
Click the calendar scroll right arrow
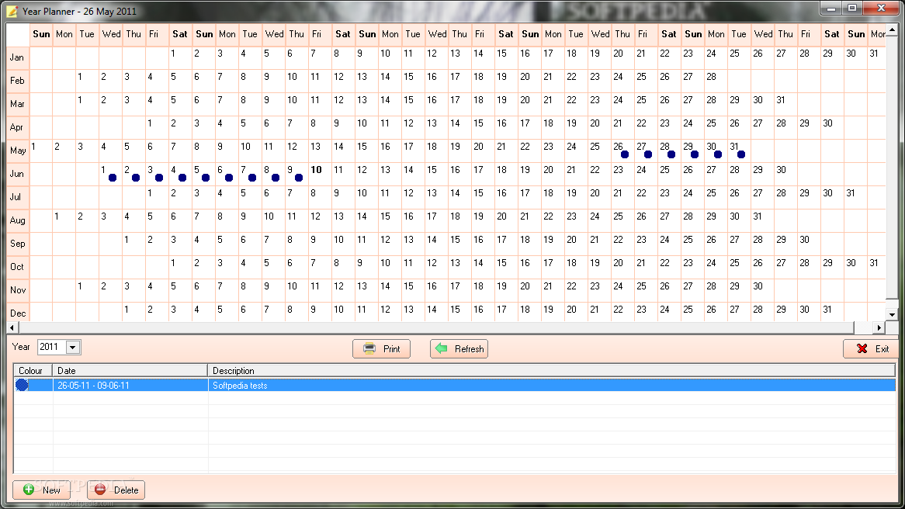pos(879,327)
